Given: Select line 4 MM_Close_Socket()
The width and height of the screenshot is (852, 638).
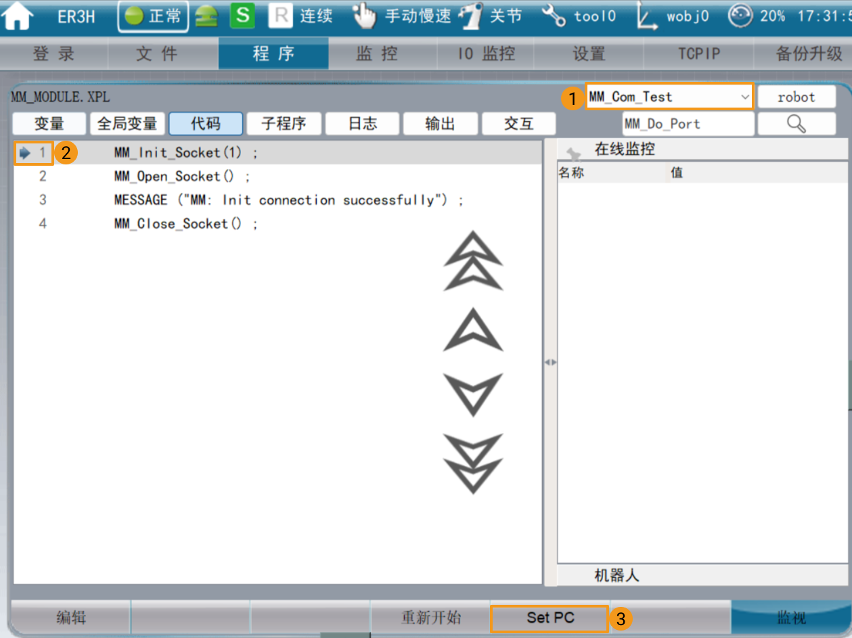Looking at the screenshot, I should tap(277, 223).
